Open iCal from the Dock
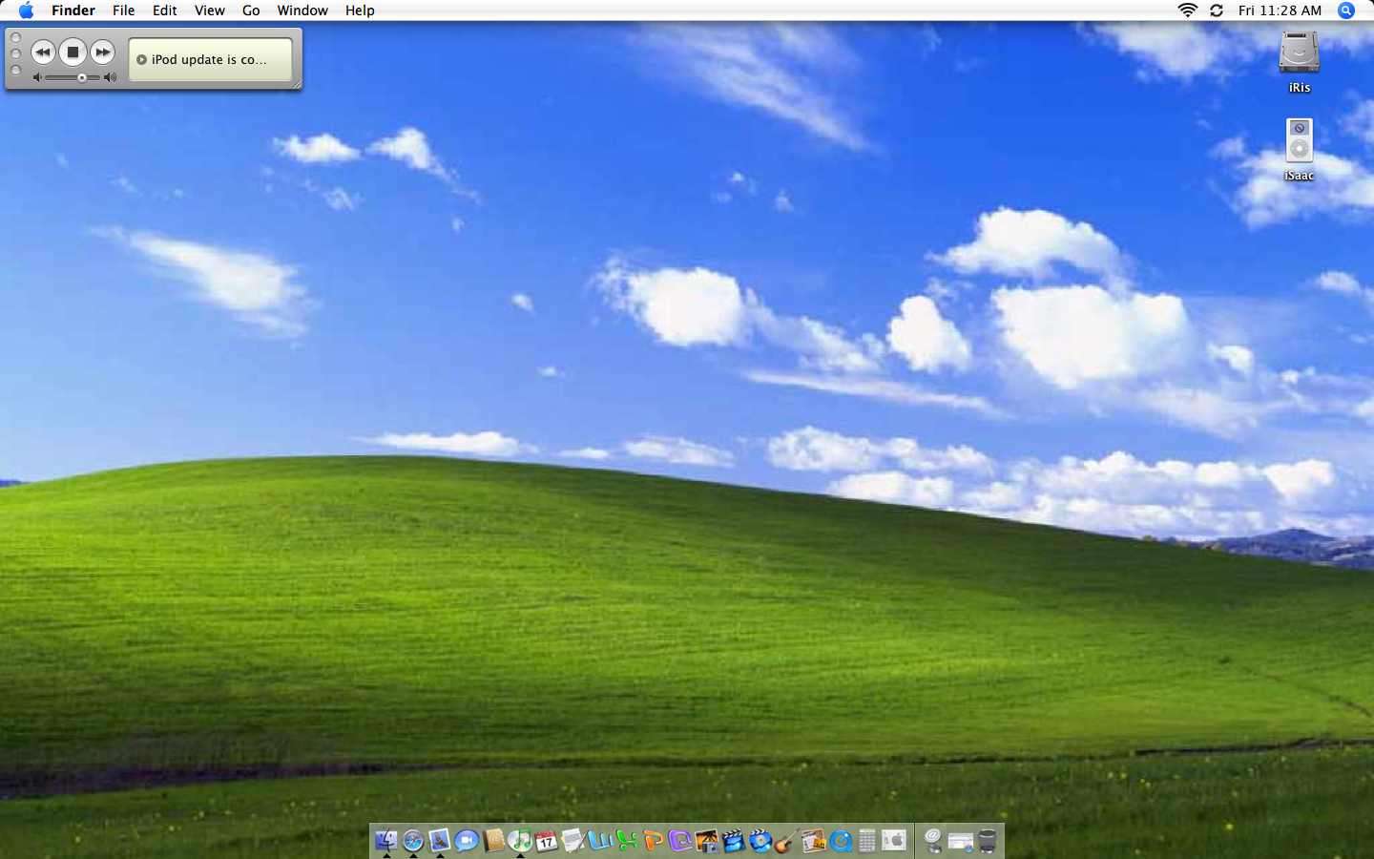Image resolution: width=1374 pixels, height=859 pixels. [547, 841]
